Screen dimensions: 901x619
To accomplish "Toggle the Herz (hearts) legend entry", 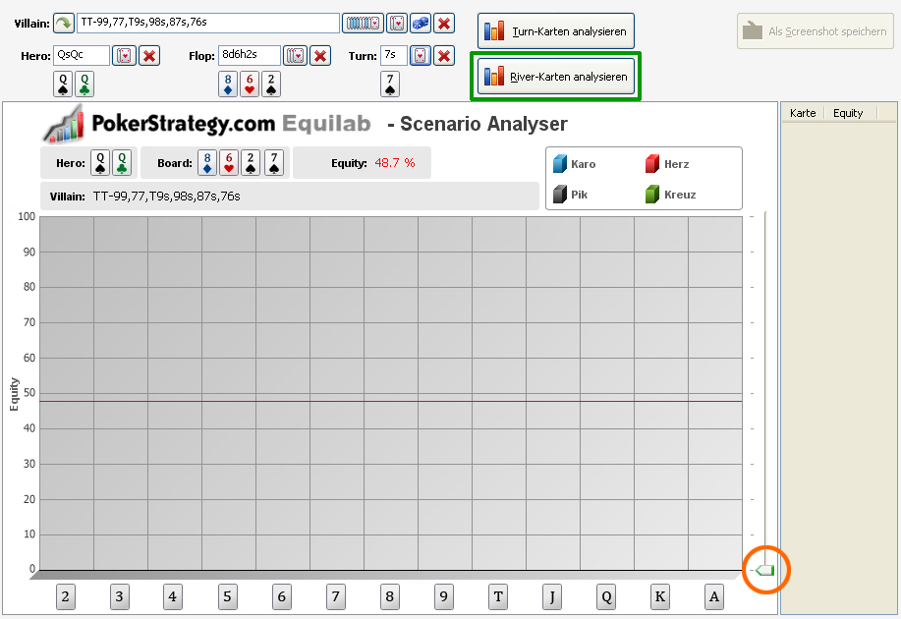I will 667,164.
